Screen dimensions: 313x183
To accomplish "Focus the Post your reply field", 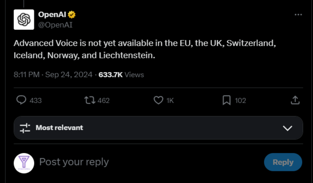I will point(148,162).
